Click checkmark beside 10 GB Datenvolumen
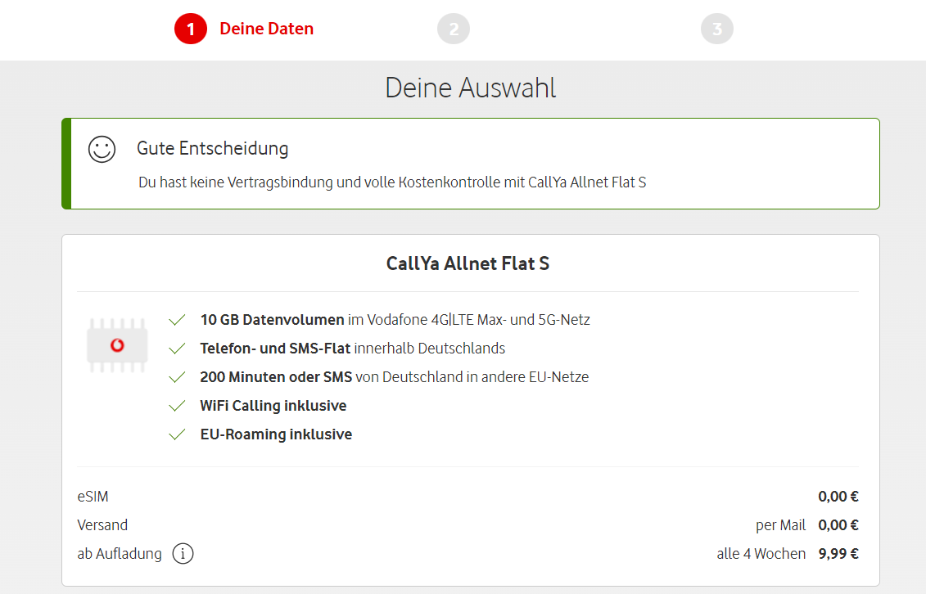The width and height of the screenshot is (926, 594). (x=177, y=320)
